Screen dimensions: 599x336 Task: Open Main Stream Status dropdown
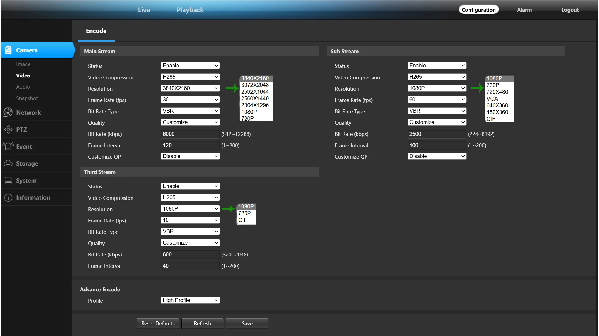(x=190, y=66)
